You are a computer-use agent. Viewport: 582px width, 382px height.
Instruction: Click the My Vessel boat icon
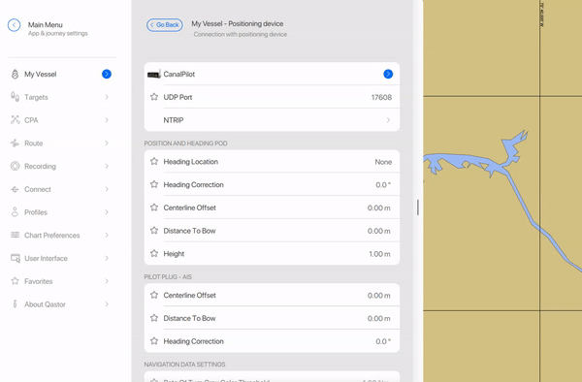point(15,75)
